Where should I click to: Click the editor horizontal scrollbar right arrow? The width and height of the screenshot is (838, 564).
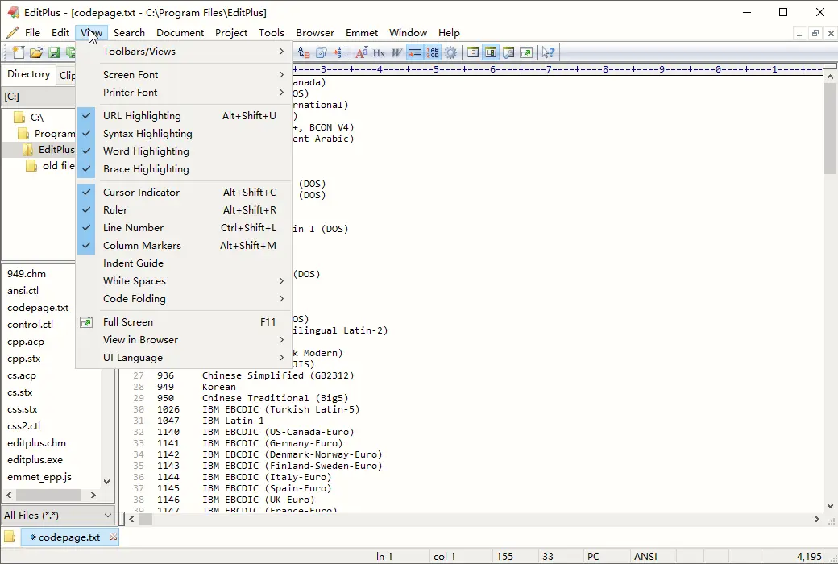[816, 519]
